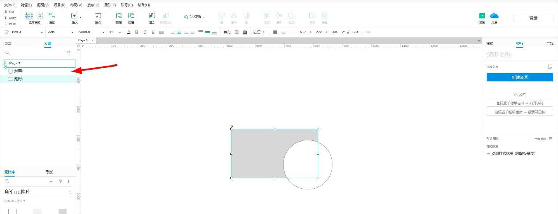Image resolution: width=558 pixels, height=214 pixels.
Task: Toggle bold text formatting
Action: pyautogui.click(x=137, y=32)
